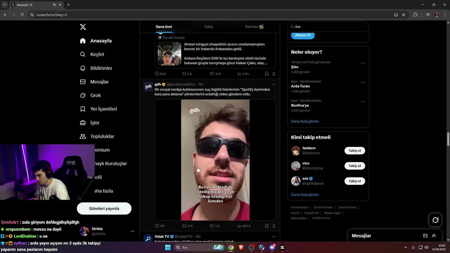
Task: Click the install app icon in the address bar
Action: tap(396, 15)
